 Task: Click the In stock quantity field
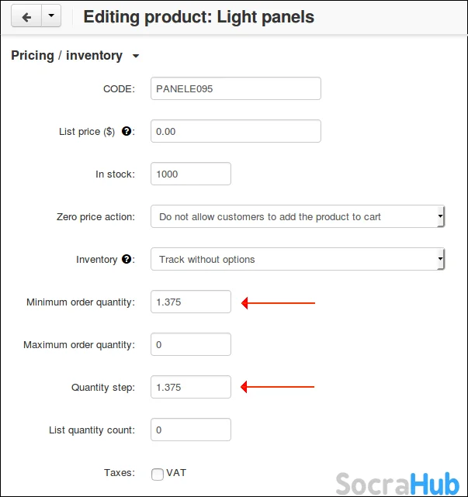191,174
